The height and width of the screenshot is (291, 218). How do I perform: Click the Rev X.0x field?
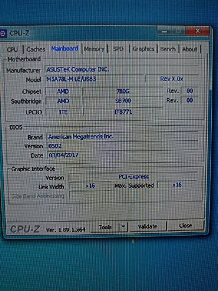[x=172, y=79]
